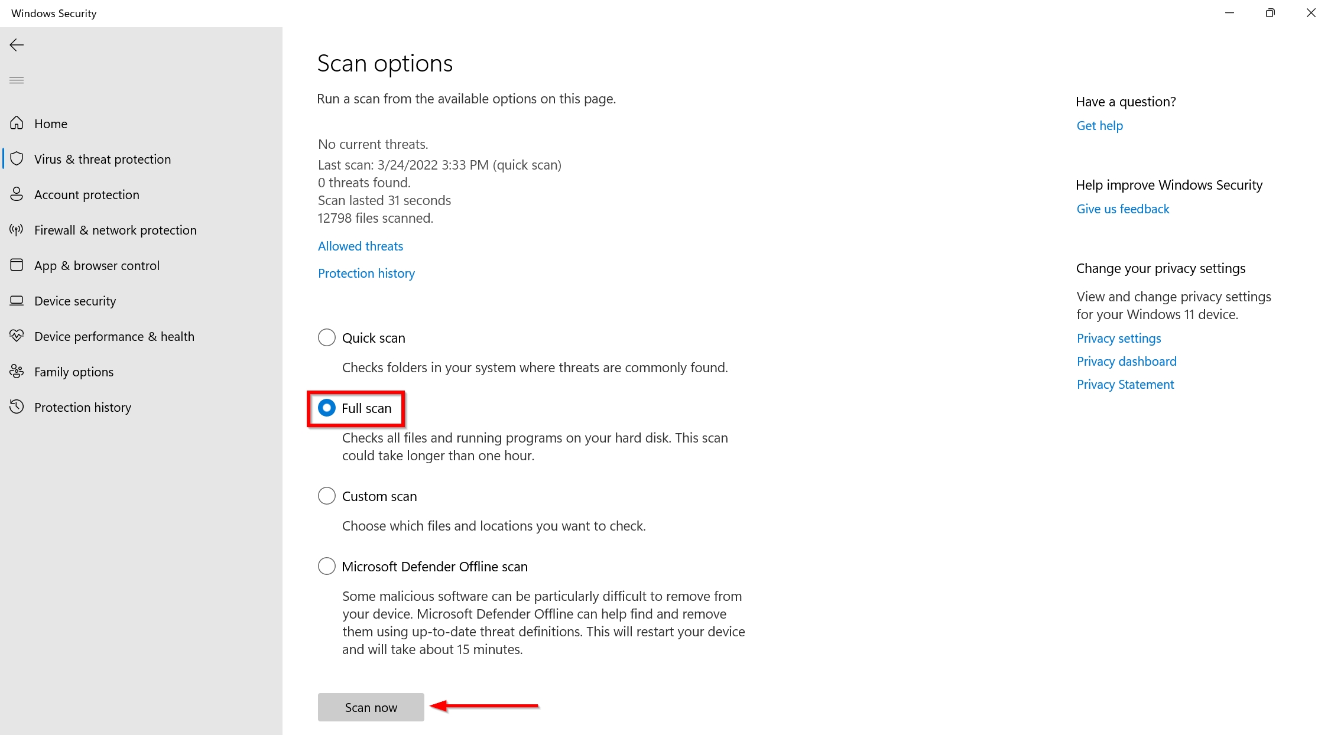1331x735 pixels.
Task: Select the Custom scan radio button
Action: click(x=326, y=496)
